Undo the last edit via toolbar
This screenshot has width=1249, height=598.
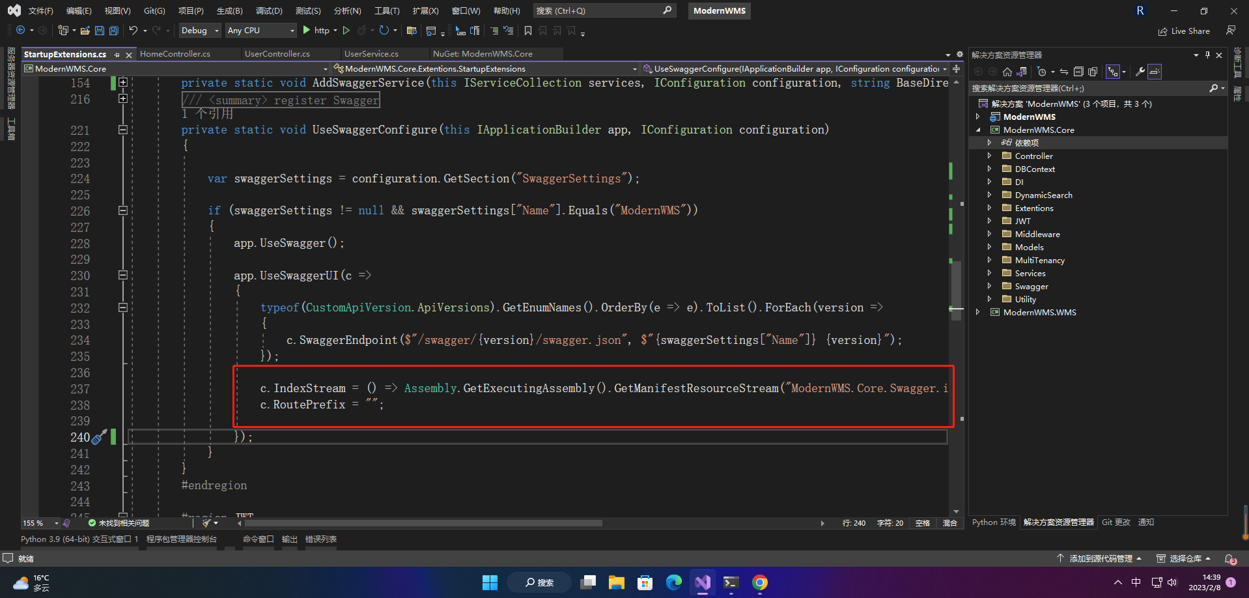(x=133, y=31)
